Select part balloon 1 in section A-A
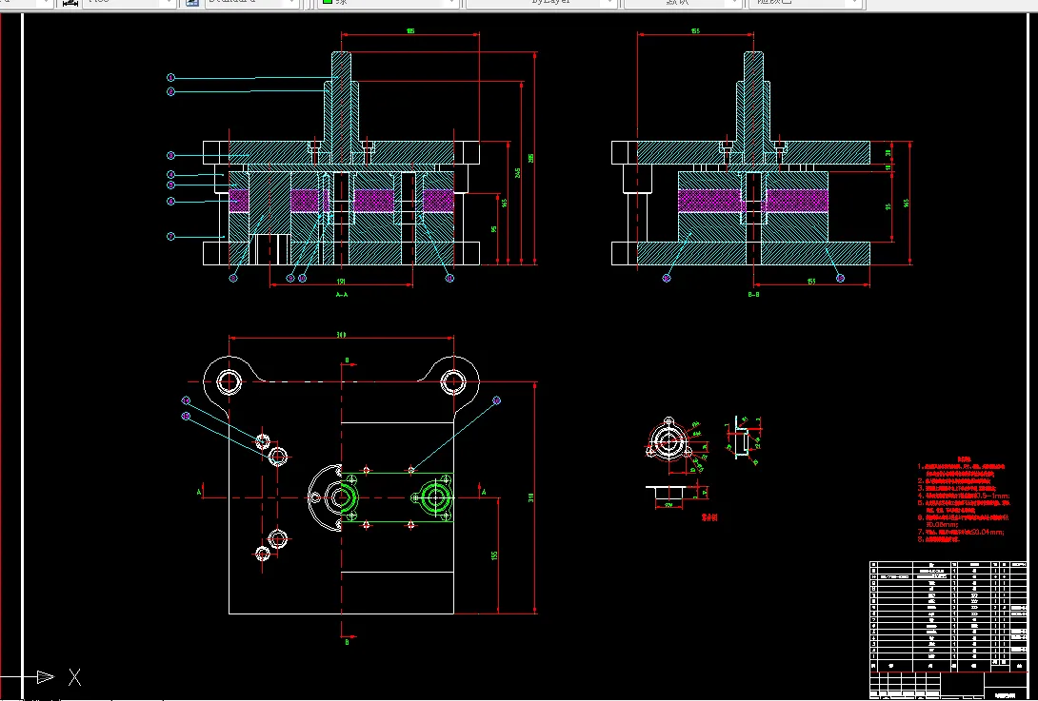The image size is (1038, 701). [x=170, y=77]
